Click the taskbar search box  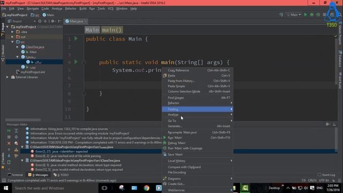click(x=55, y=188)
